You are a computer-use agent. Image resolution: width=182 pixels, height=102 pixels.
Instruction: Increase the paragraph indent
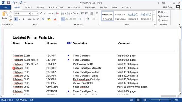[x=86, y=14]
